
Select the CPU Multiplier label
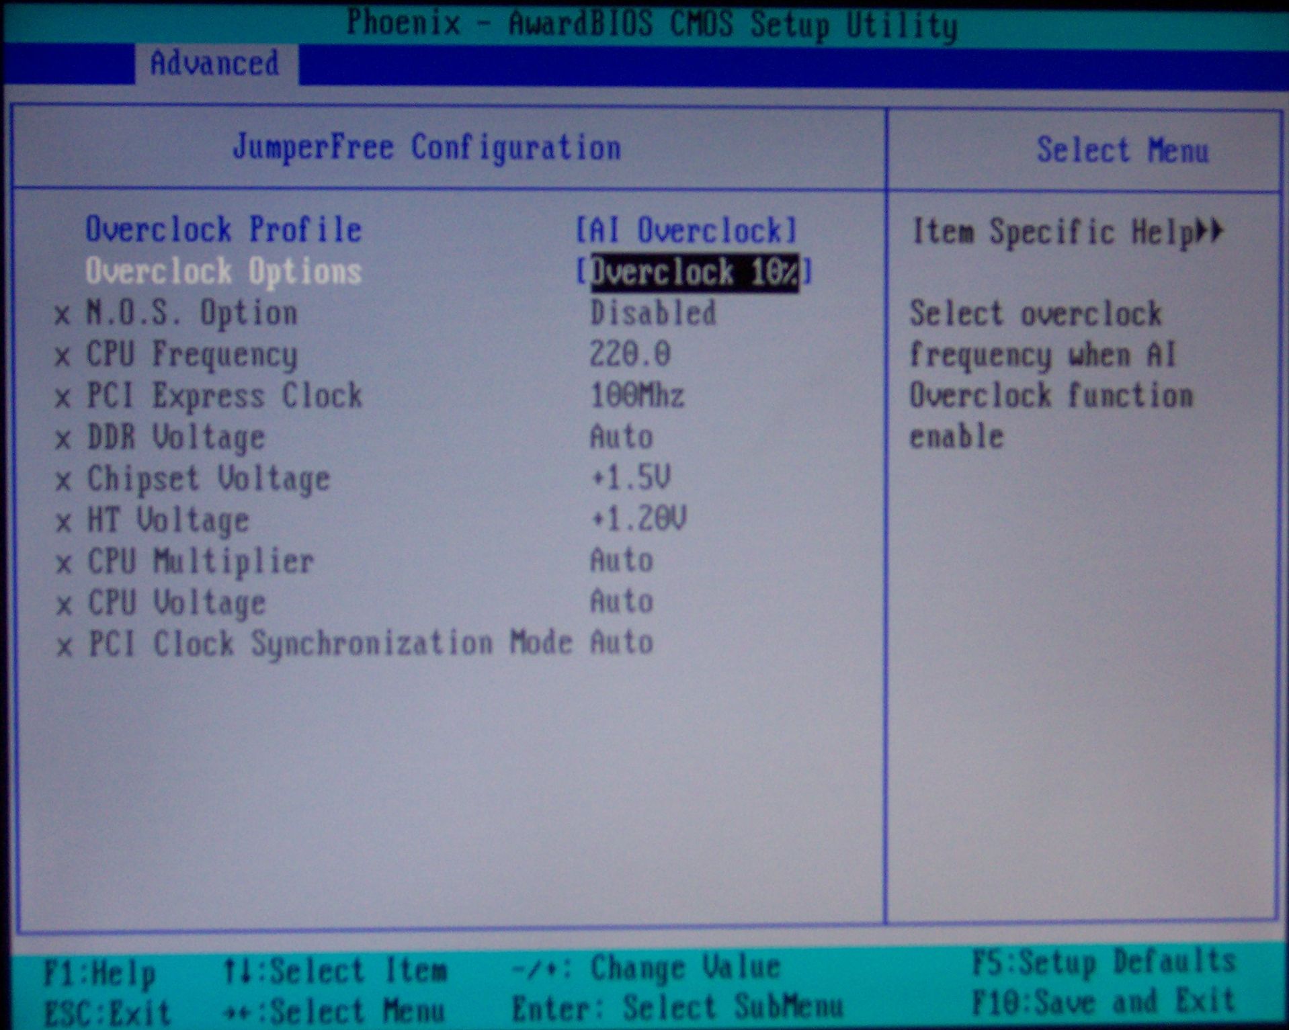(x=200, y=562)
